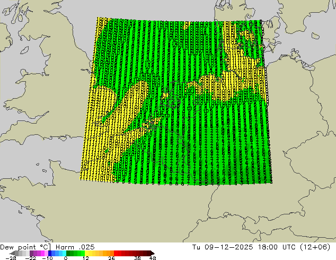Screen dimensions: 336x260
Task: Click the 'Harm .025' model label
Action: (x=75, y=247)
